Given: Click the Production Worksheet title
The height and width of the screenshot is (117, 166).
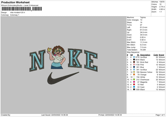Looking at the screenshot, I should pos(15,2).
